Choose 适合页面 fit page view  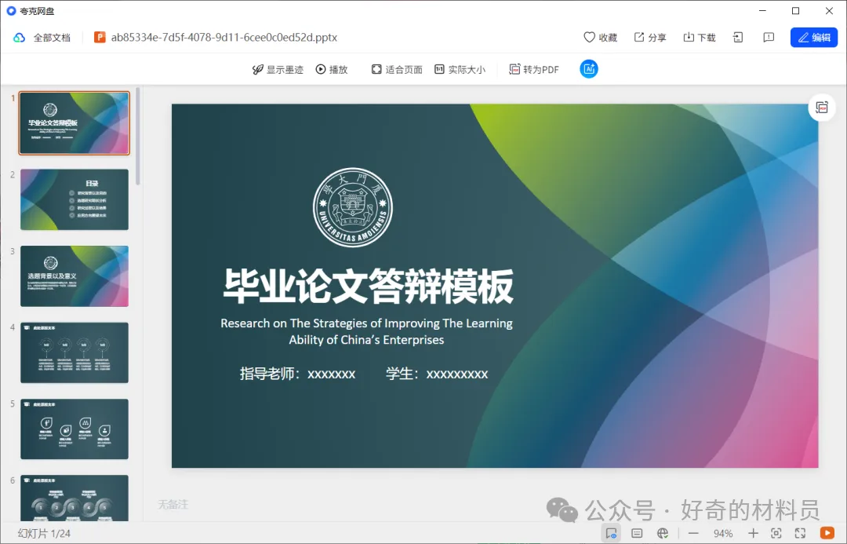[x=397, y=69]
